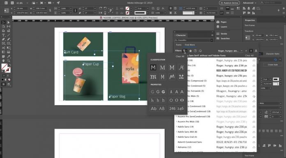The image size is (286, 158).
Task: Select the Rectangle Frame tool
Action: coord(3,44)
